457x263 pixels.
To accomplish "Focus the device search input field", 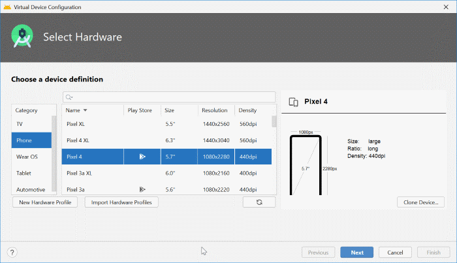I will 169,97.
